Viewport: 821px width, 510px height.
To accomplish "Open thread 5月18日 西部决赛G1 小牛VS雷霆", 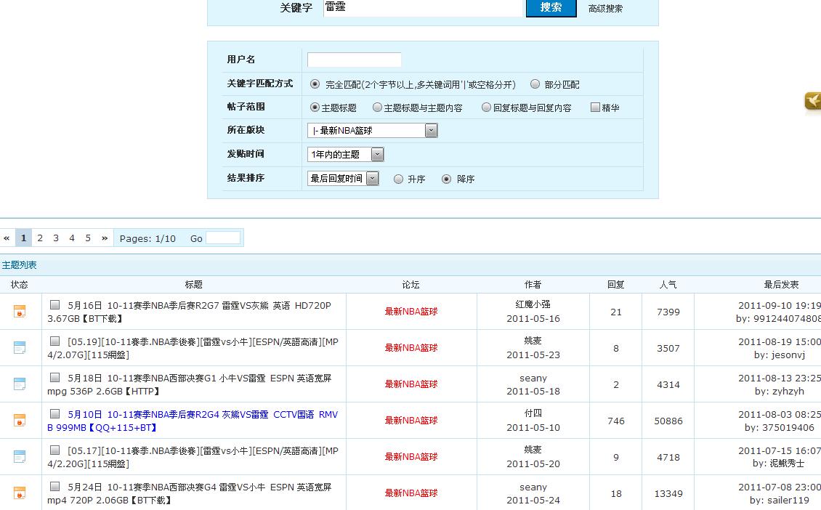I will pyautogui.click(x=189, y=384).
